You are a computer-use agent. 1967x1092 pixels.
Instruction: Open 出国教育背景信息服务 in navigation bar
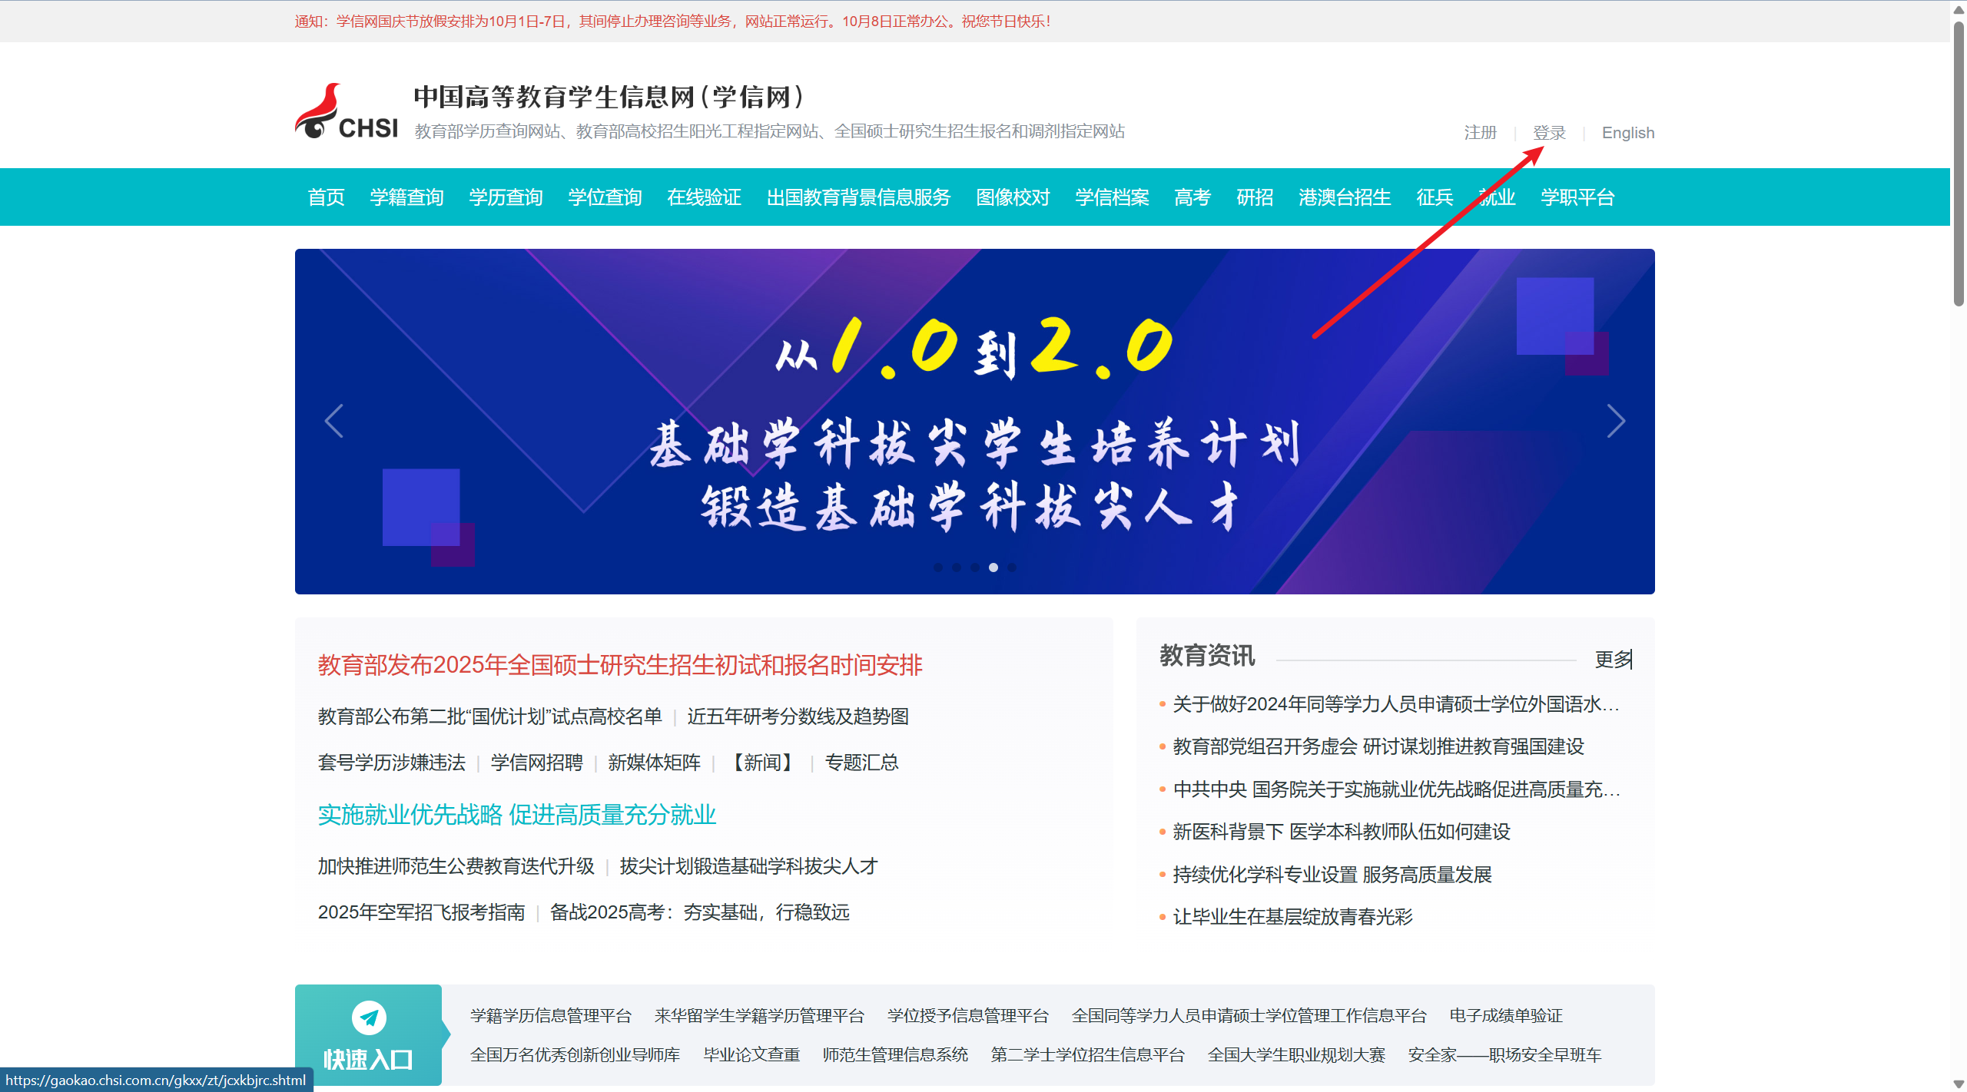pyautogui.click(x=858, y=197)
